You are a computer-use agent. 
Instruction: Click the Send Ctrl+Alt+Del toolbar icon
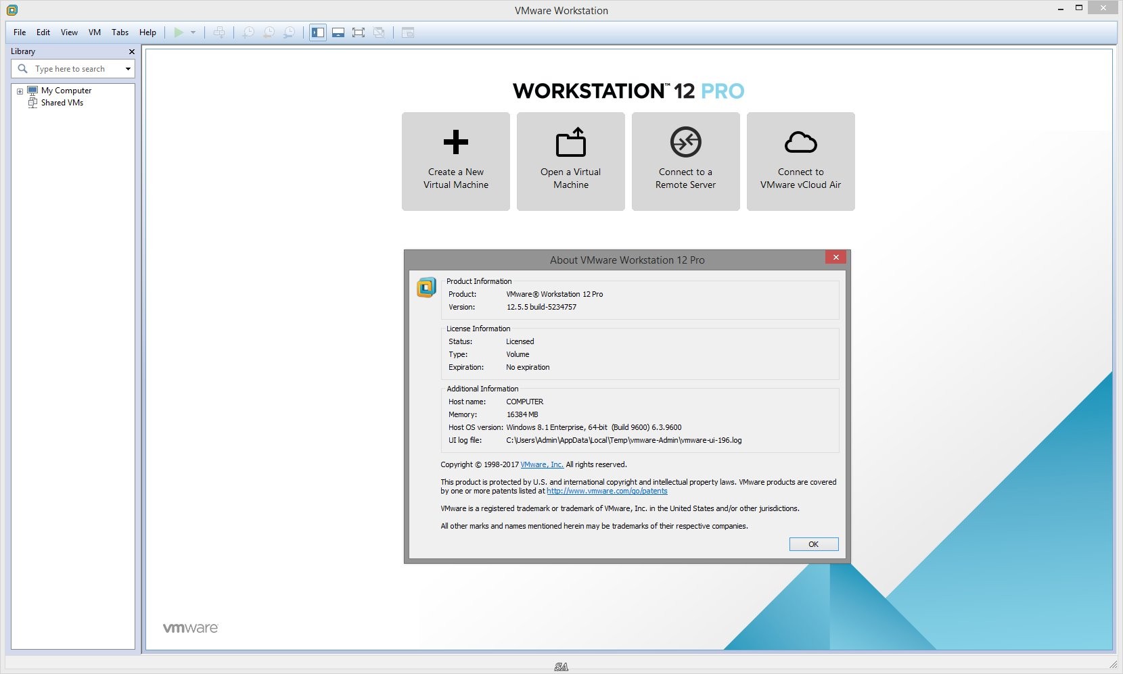coord(219,32)
